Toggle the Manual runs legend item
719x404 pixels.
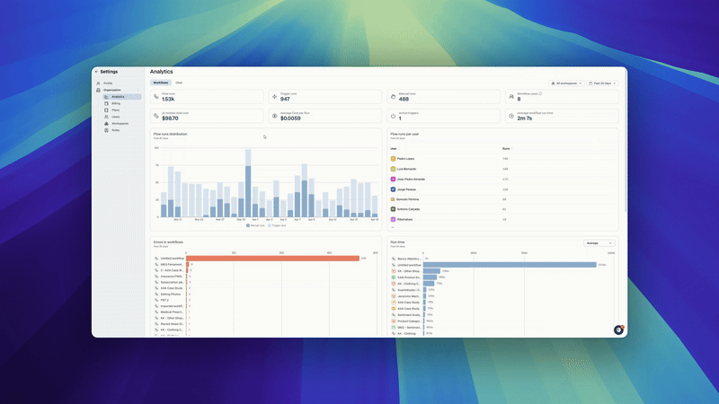click(x=255, y=225)
